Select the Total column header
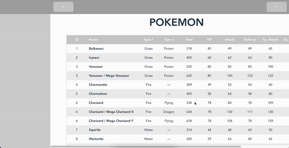 (x=189, y=40)
